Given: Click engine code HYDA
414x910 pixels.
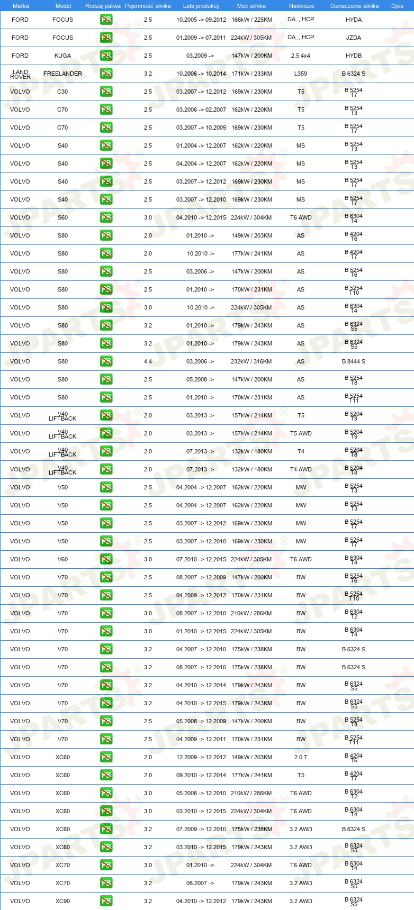Looking at the screenshot, I should pos(354,20).
